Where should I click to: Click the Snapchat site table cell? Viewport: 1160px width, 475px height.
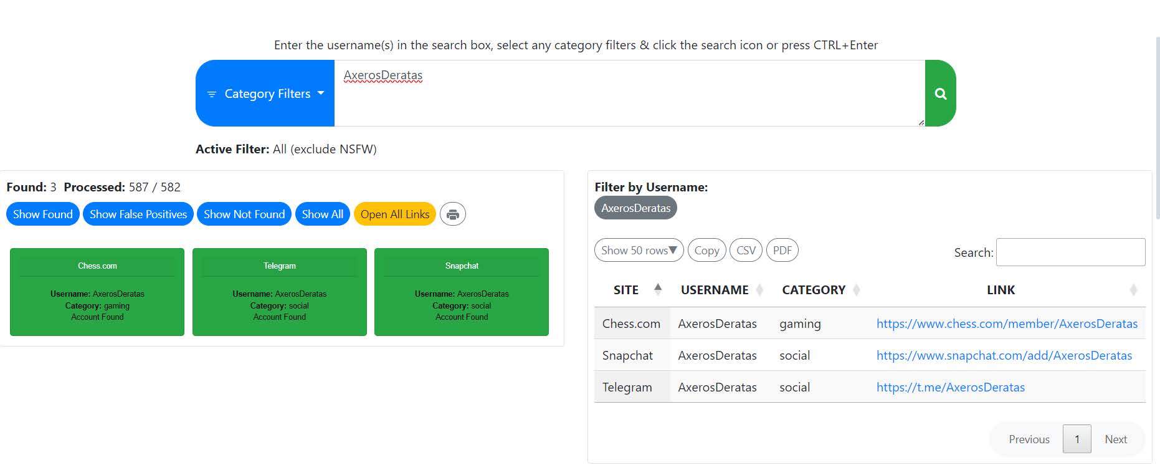632,355
